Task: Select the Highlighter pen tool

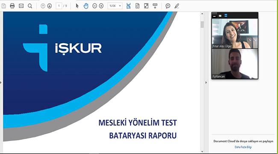Action: click(177, 6)
